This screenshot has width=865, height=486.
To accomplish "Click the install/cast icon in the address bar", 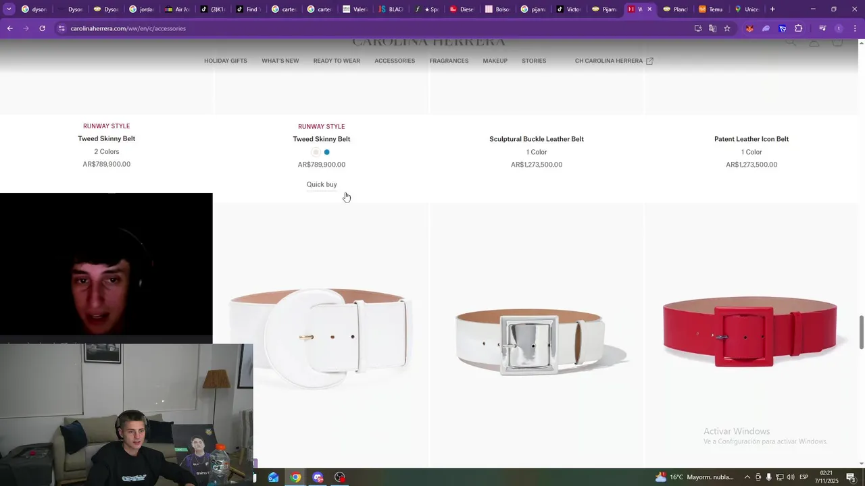I will [698, 28].
